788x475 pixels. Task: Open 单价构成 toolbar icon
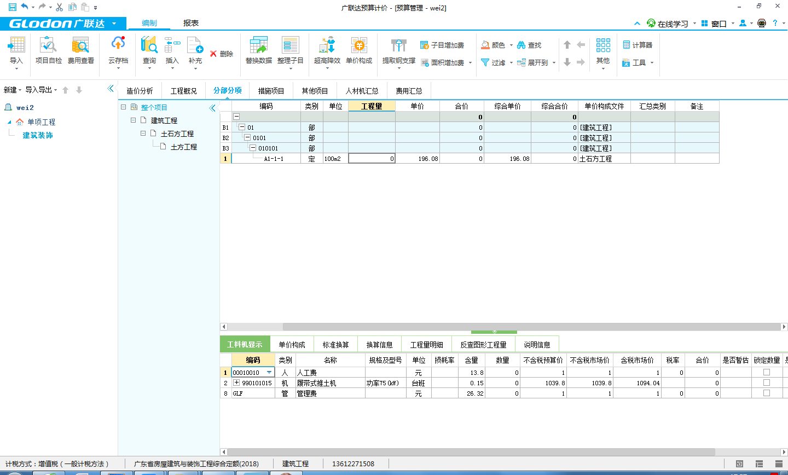tap(359, 45)
